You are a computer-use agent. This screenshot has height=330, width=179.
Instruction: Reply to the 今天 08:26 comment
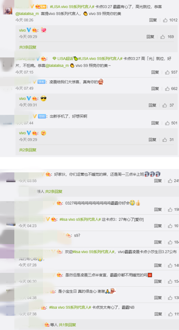click(x=153, y=20)
